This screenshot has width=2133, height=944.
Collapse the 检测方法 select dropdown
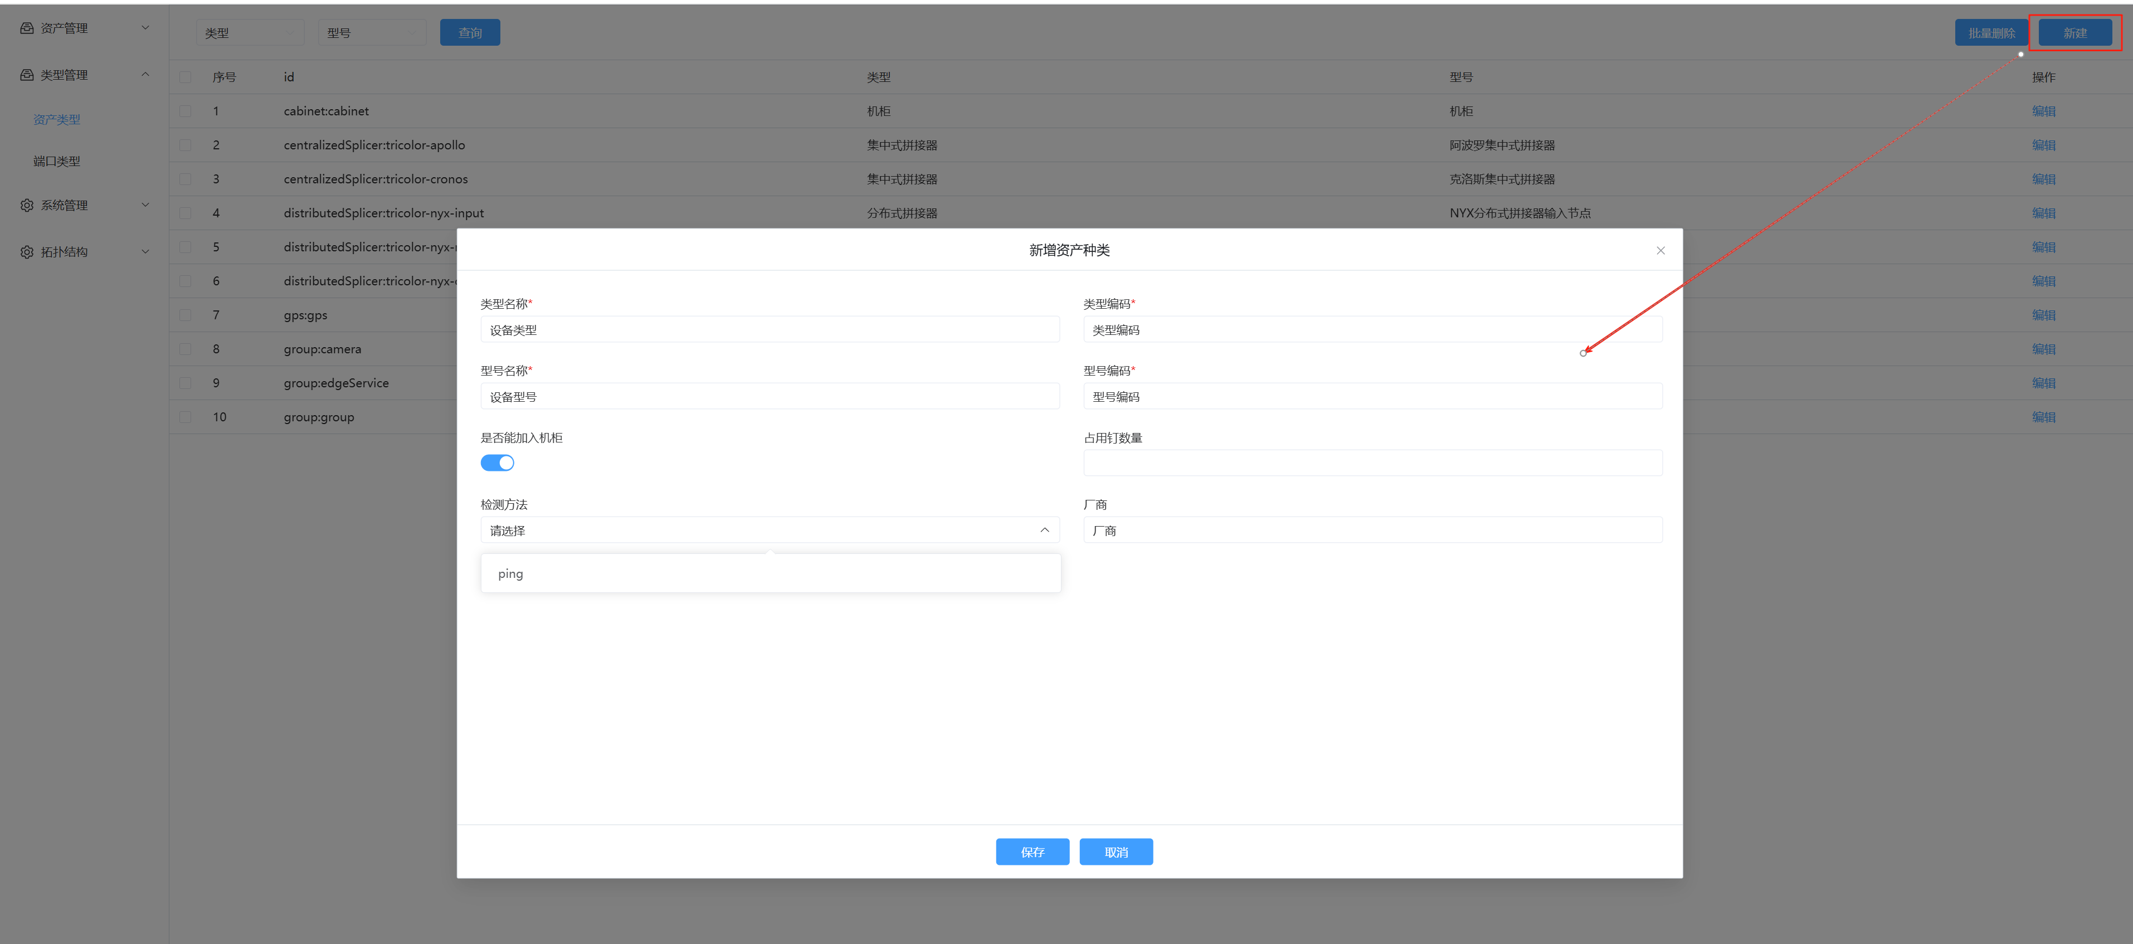[1044, 530]
